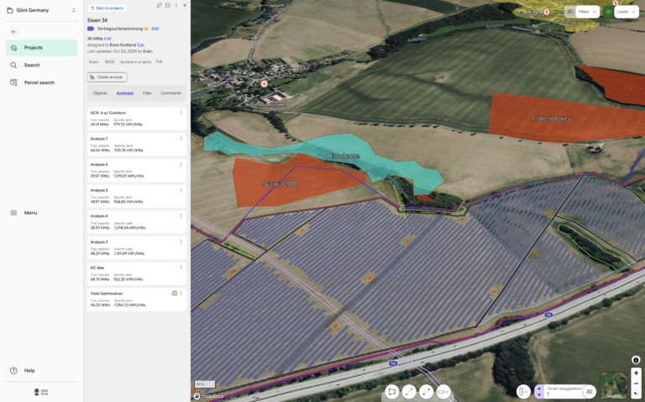
Task: Pin the project side panel
Action: [x=159, y=6]
